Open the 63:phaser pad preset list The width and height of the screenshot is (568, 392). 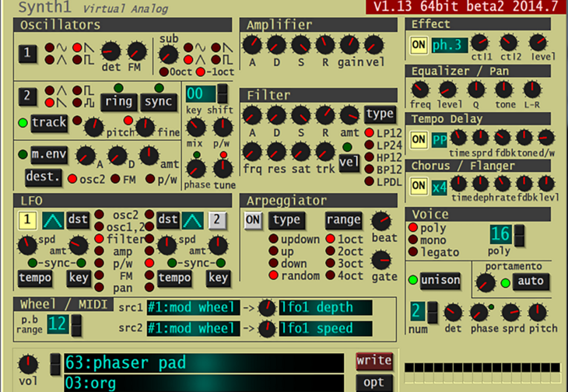(x=204, y=363)
